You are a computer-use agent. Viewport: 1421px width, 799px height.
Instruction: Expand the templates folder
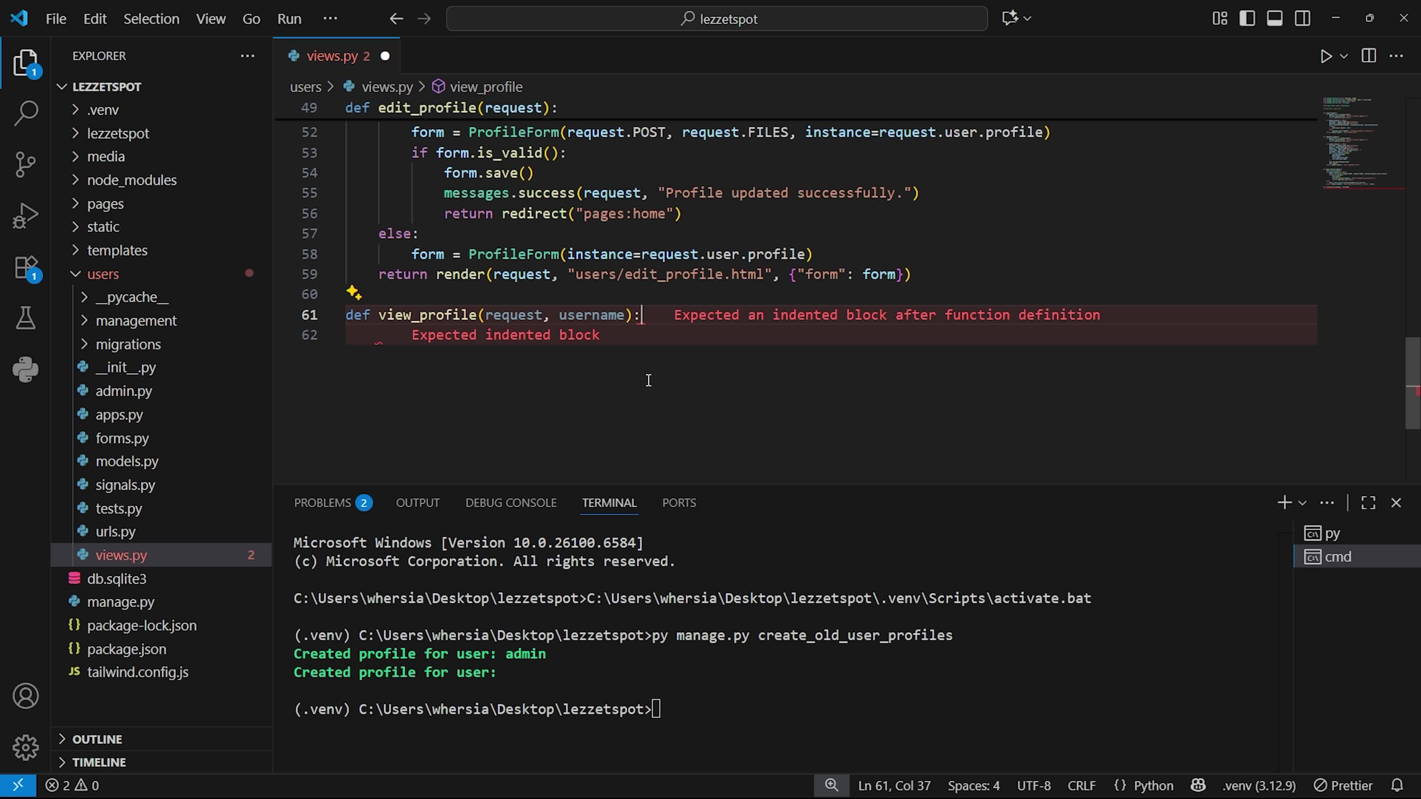pyautogui.click(x=117, y=250)
